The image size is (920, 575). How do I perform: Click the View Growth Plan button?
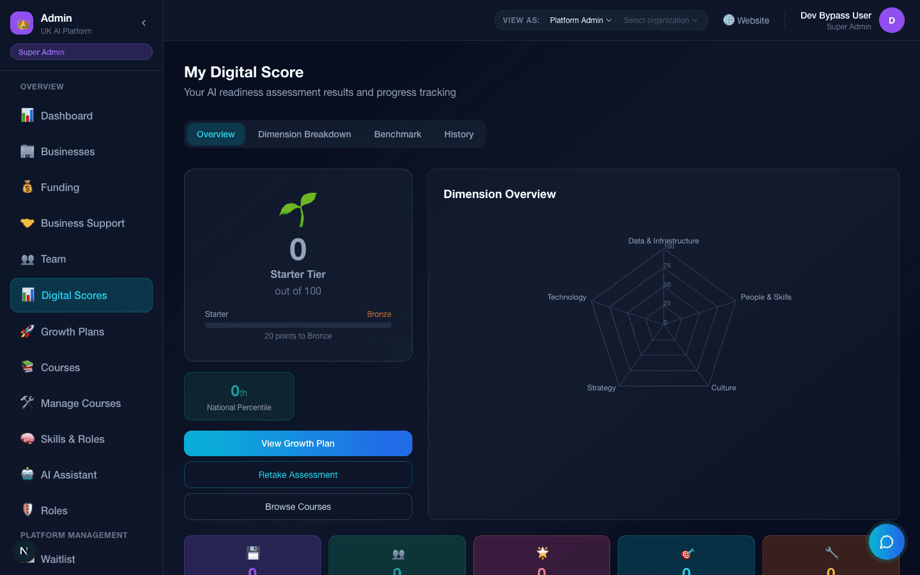[298, 443]
